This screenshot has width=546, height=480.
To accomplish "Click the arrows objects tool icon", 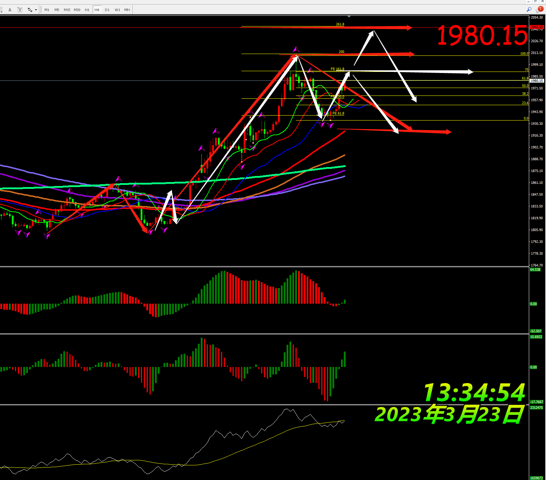I will [x=30, y=10].
